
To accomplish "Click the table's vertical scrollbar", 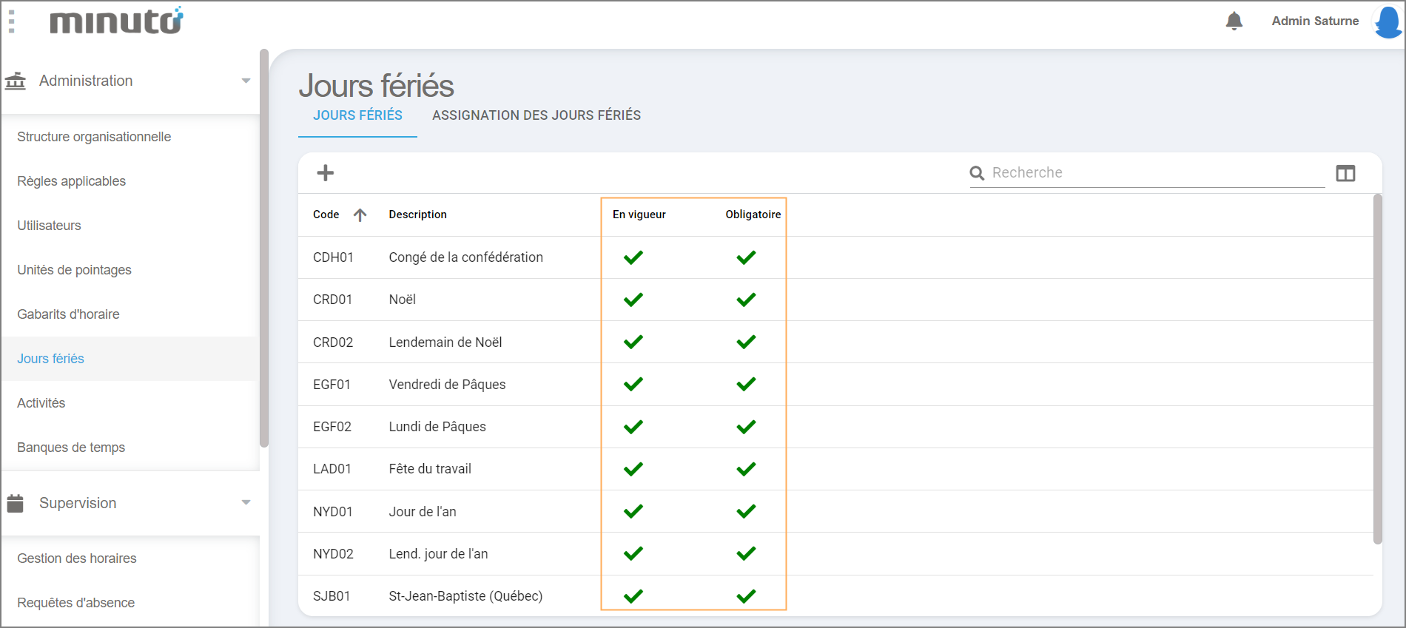I will click(1377, 370).
